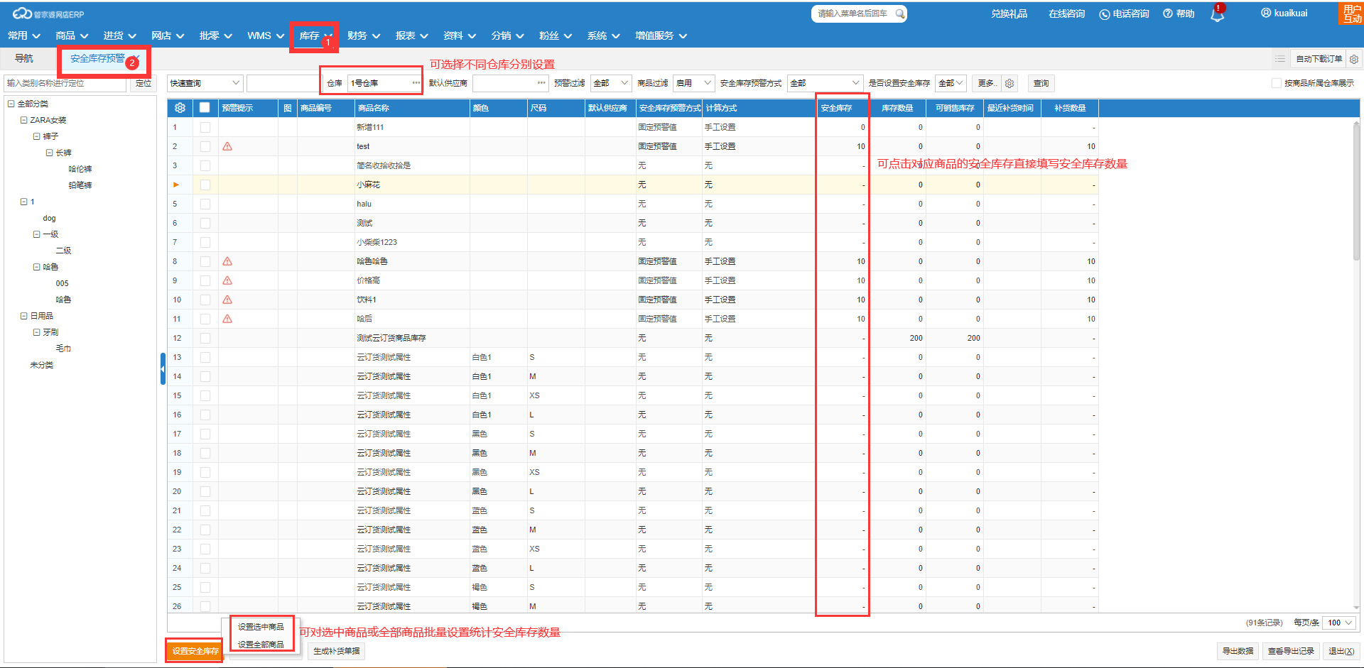Select 未分类 in the category tree
This screenshot has height=668, width=1364.
[42, 365]
